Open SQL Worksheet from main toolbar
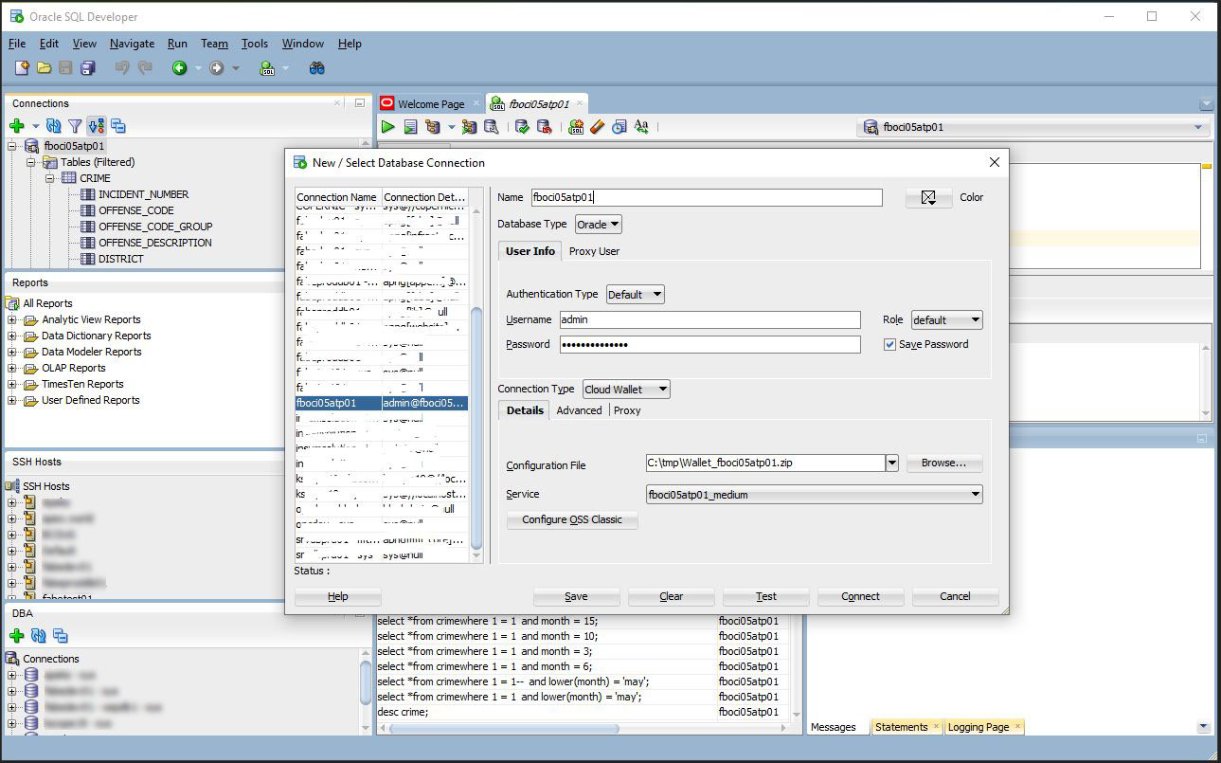 tap(267, 68)
